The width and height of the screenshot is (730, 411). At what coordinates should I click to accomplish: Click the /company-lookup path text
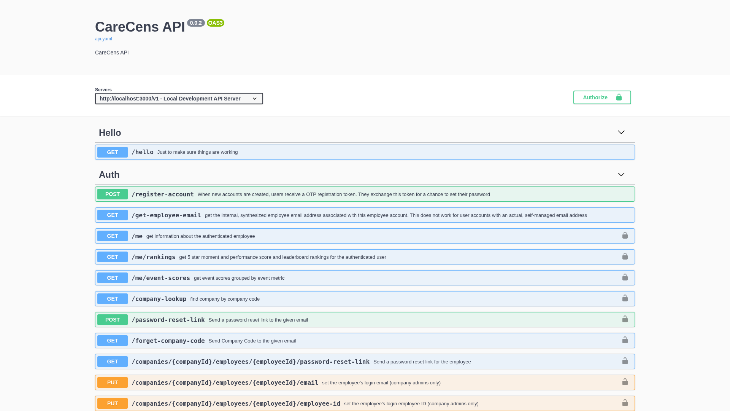click(159, 299)
